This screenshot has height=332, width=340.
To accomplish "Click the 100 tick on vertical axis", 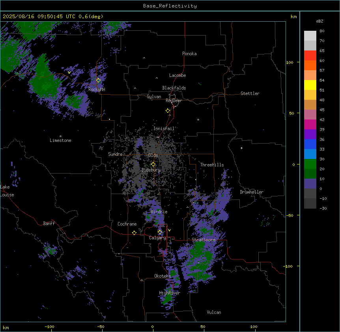I will click(290, 62).
